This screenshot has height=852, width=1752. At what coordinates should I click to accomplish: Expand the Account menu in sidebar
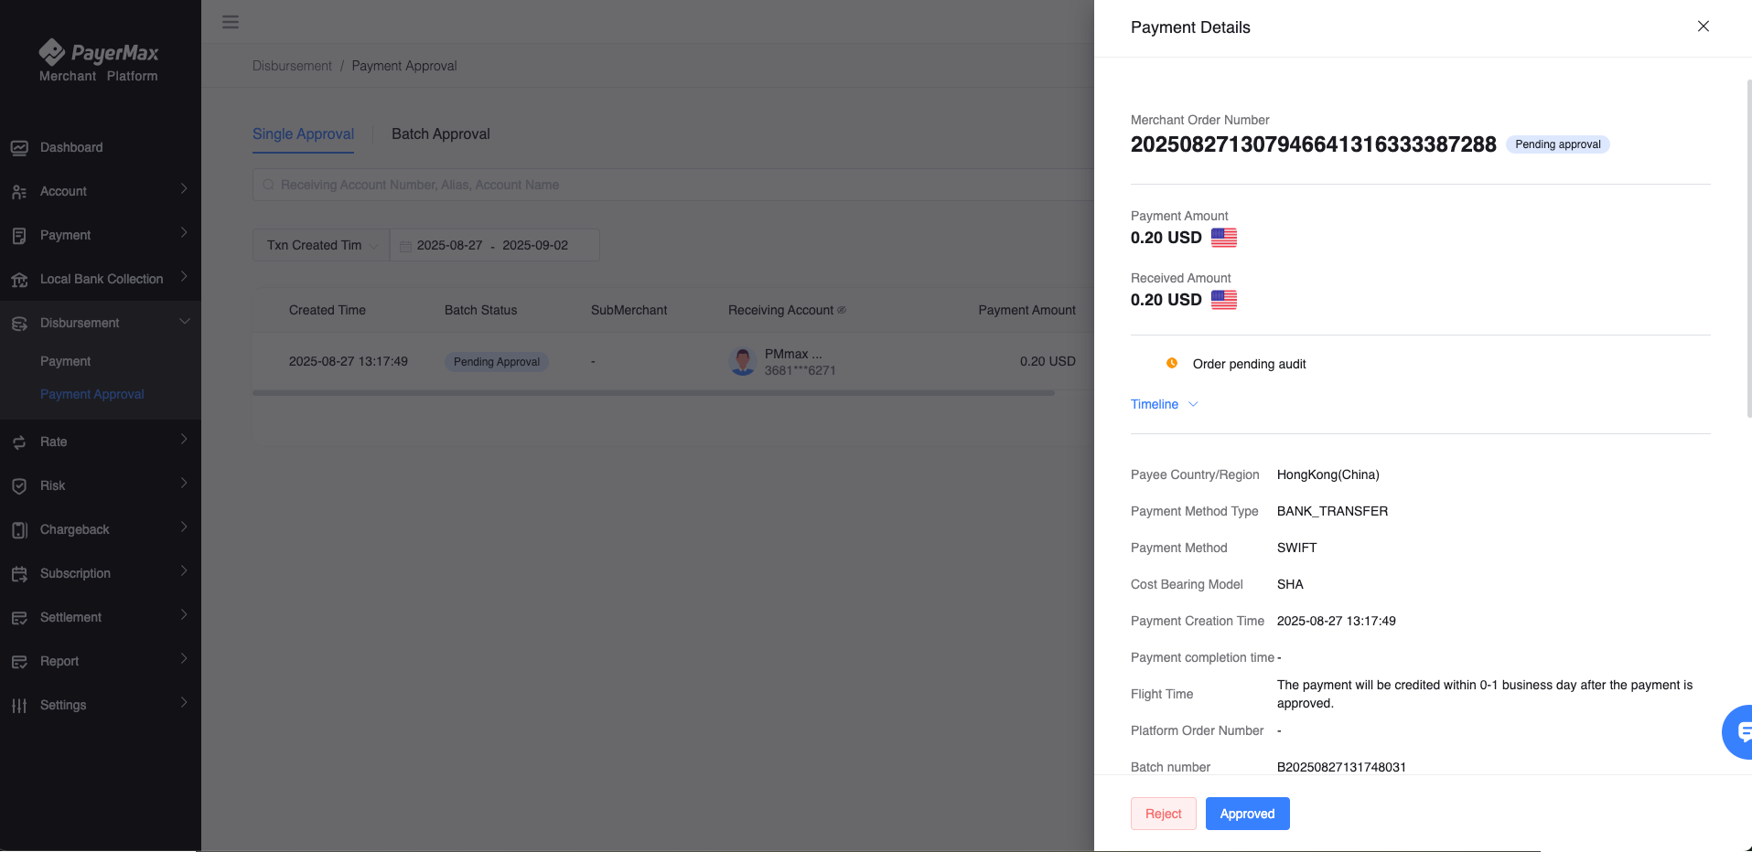click(101, 191)
